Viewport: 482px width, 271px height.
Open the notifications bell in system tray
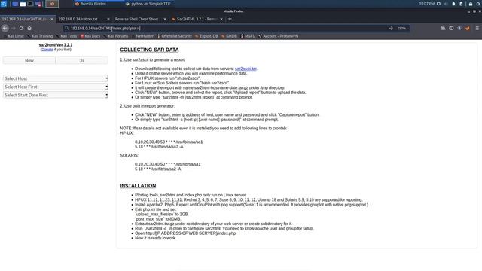pos(453,4)
